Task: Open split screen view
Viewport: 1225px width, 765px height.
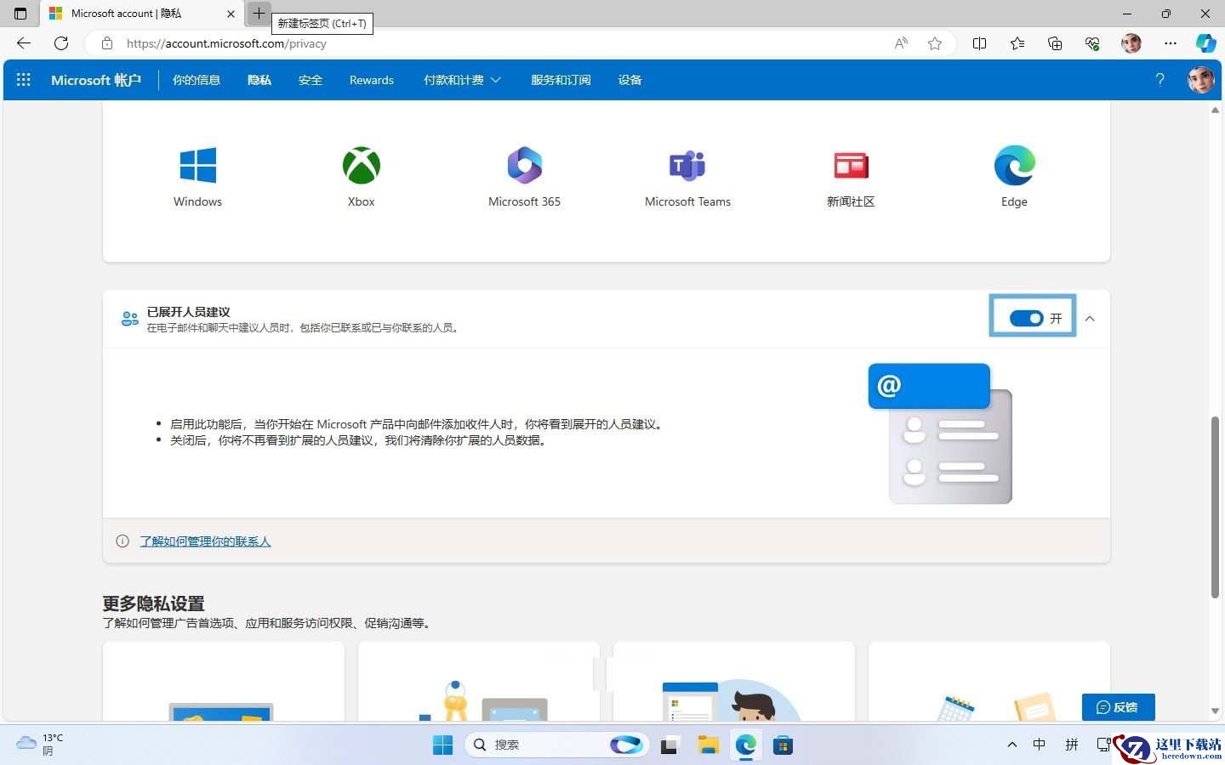Action: (x=979, y=43)
